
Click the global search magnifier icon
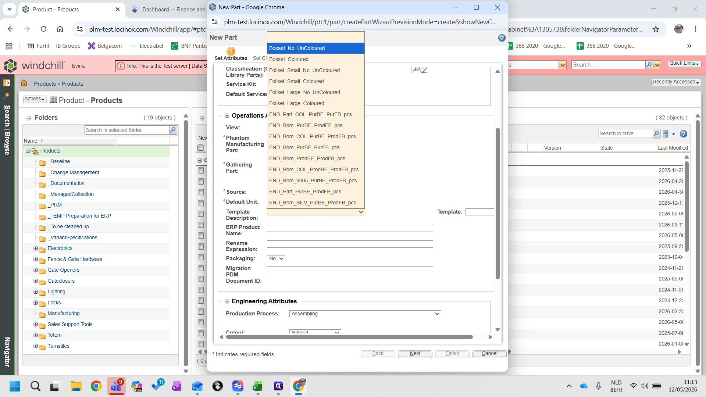click(649, 65)
